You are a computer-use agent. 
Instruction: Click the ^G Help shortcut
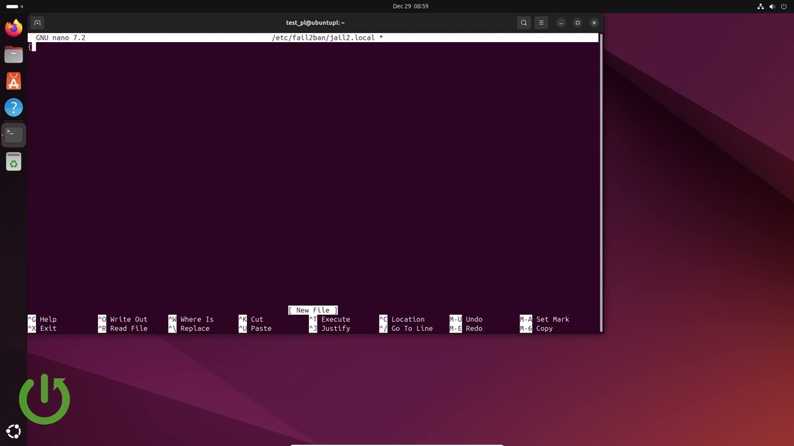pyautogui.click(x=42, y=320)
